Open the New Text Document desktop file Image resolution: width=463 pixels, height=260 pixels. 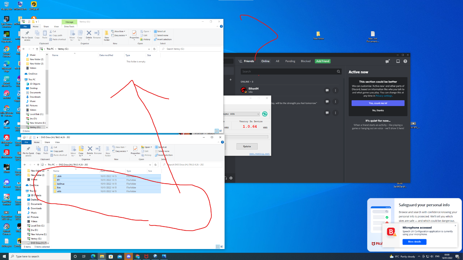coord(373,37)
